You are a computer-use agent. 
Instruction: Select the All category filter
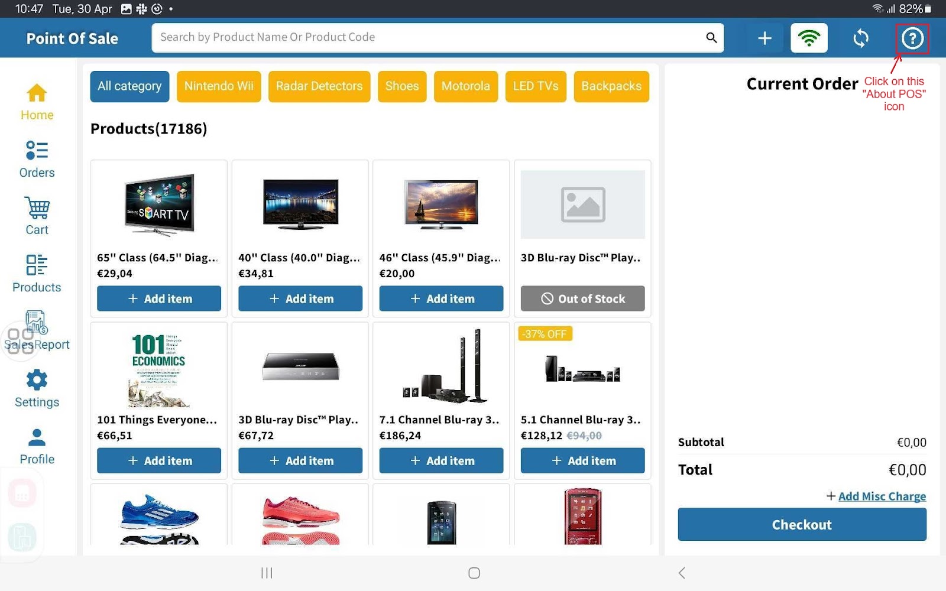129,86
